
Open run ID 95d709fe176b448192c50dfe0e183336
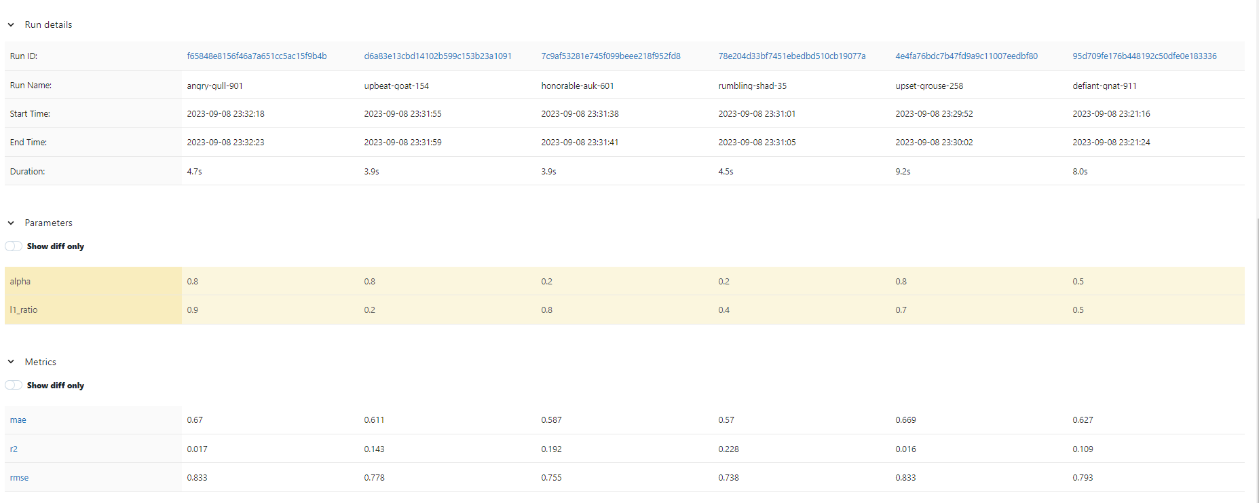(x=1144, y=56)
